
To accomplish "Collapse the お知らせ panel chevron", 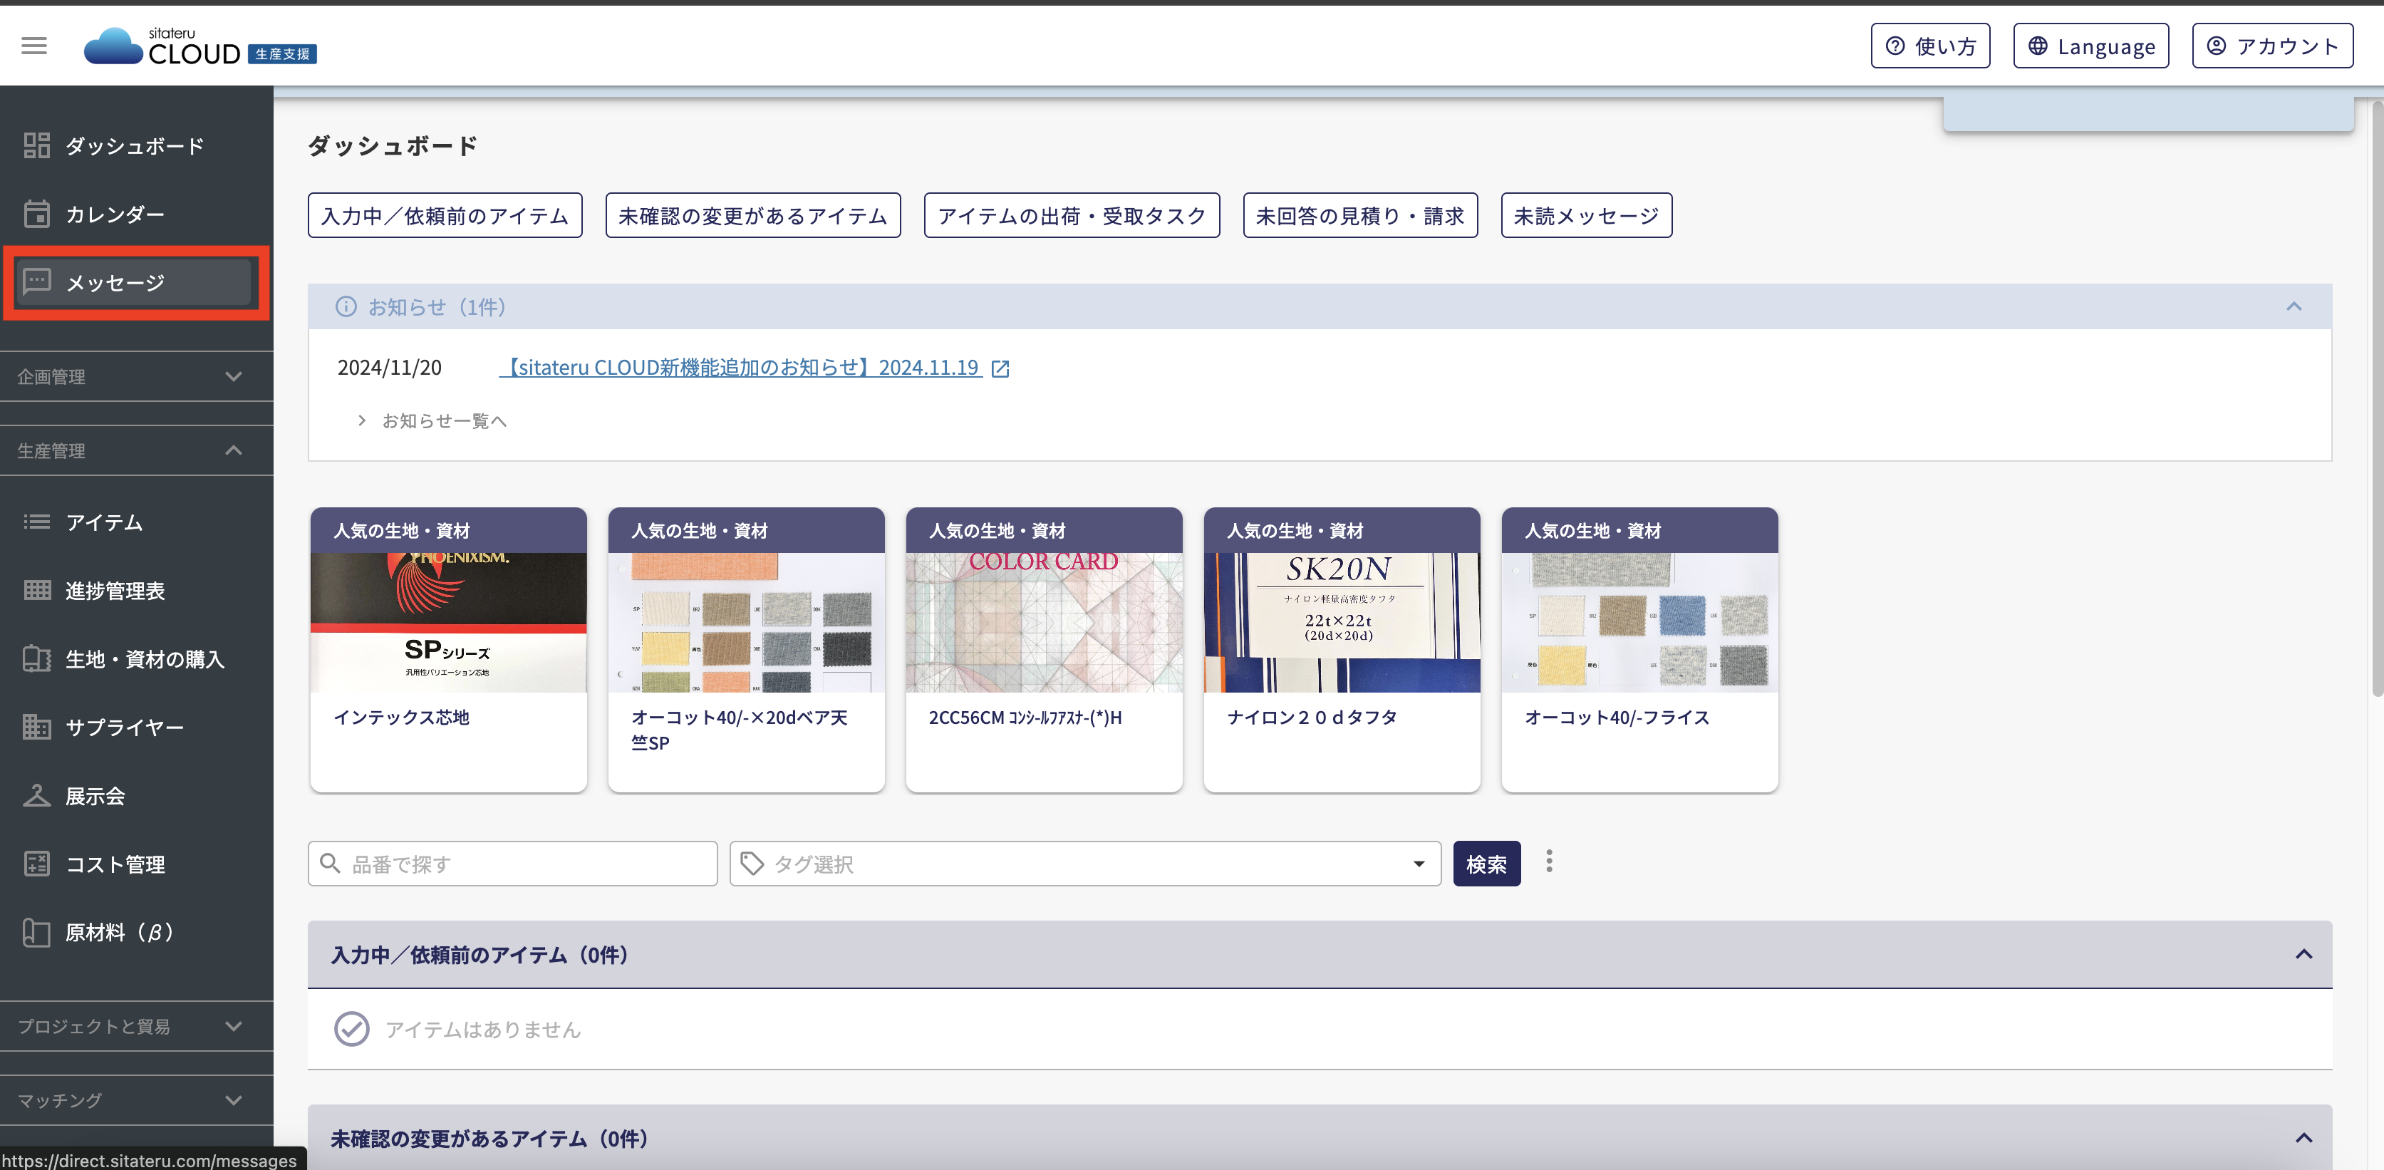I will [x=2294, y=306].
